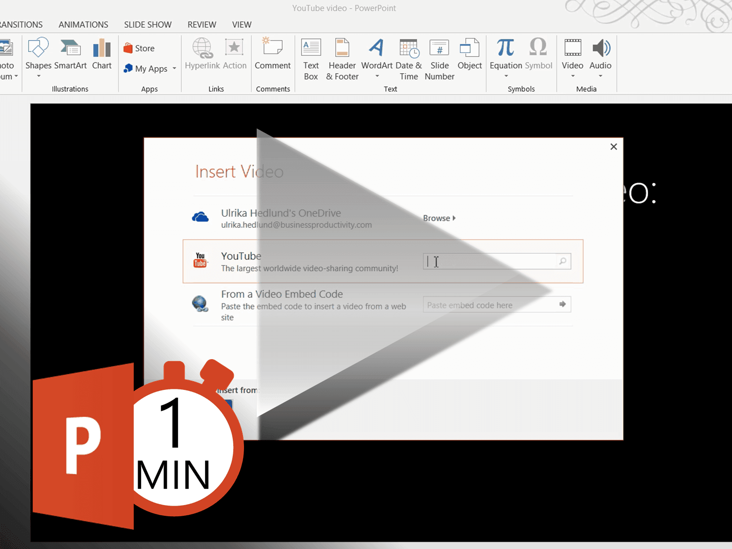Insert a Text Box
732x549 pixels.
311,59
